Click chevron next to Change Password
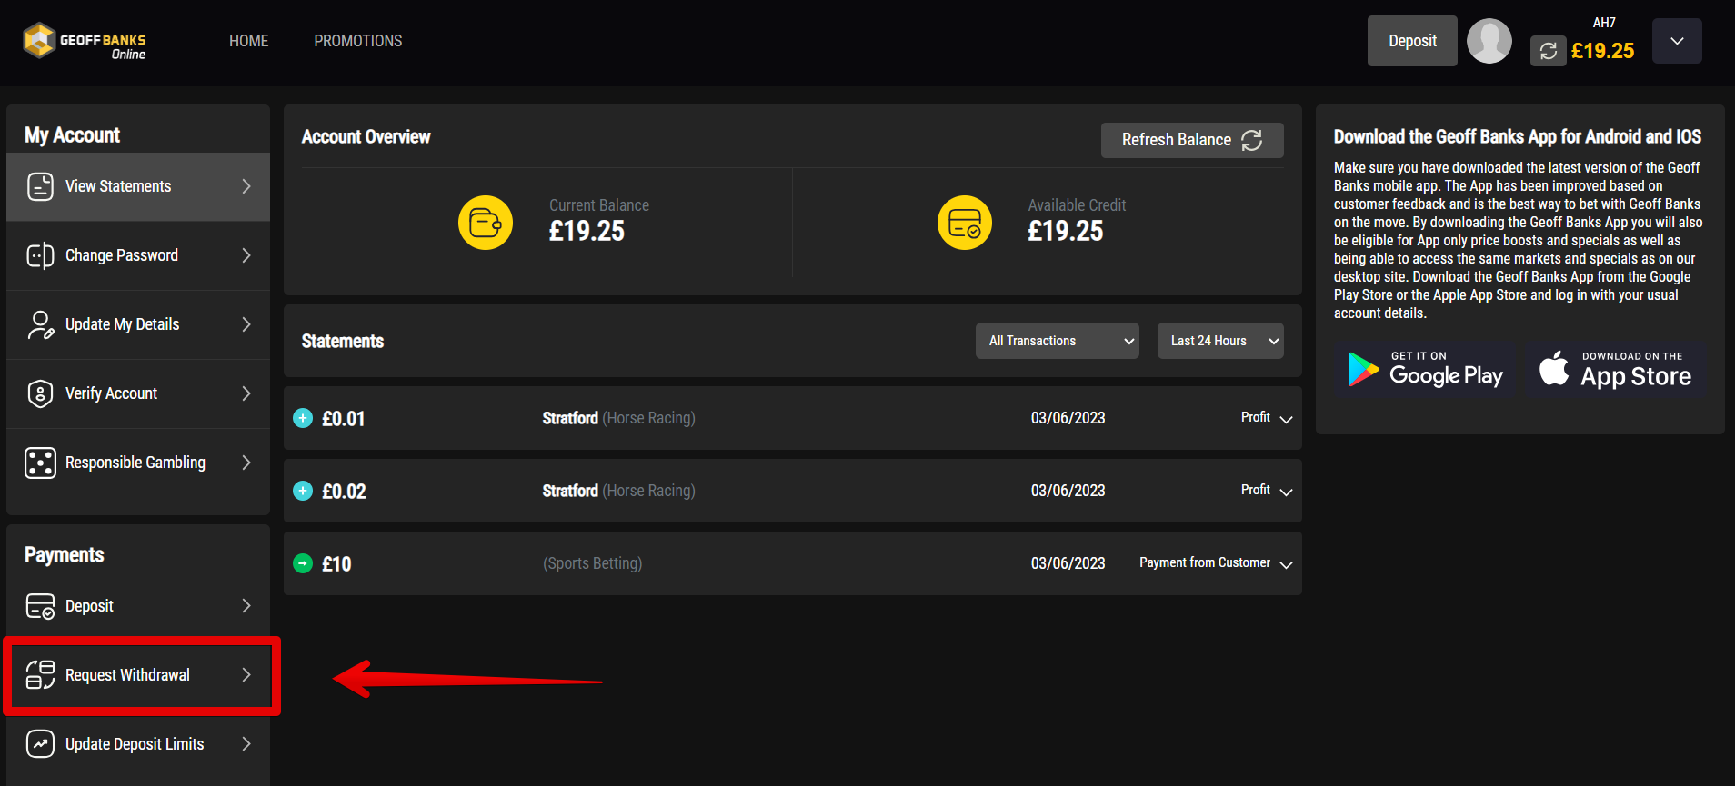 (246, 255)
